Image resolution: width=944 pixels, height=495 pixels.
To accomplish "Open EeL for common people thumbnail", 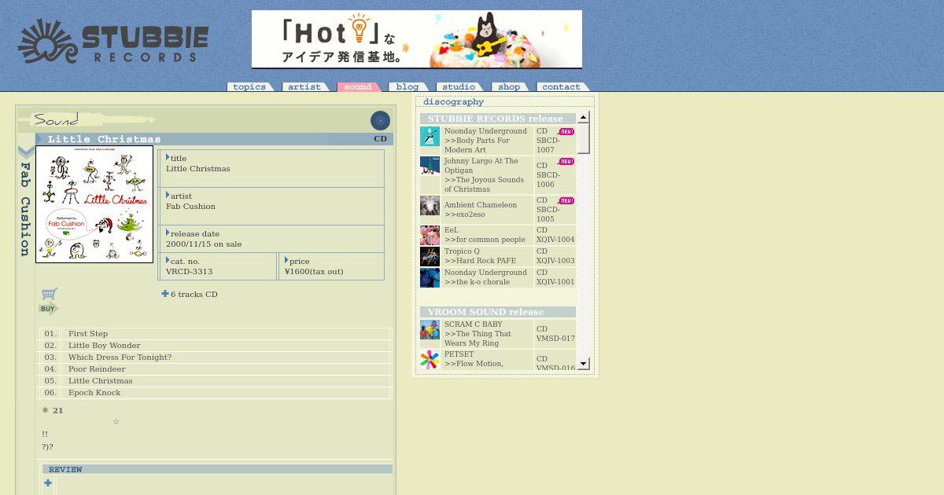I will click(430, 236).
